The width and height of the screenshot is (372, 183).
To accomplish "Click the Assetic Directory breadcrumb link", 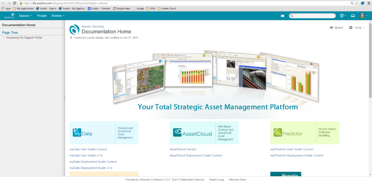I will (x=93, y=26).
